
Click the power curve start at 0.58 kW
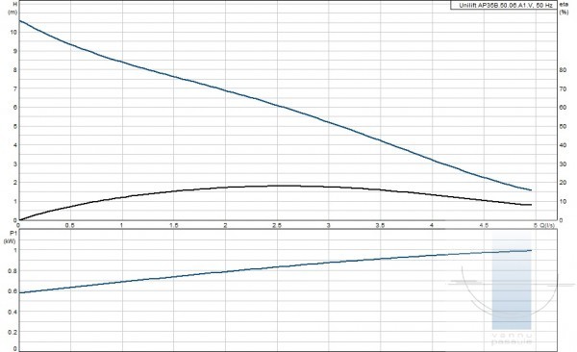(19, 292)
